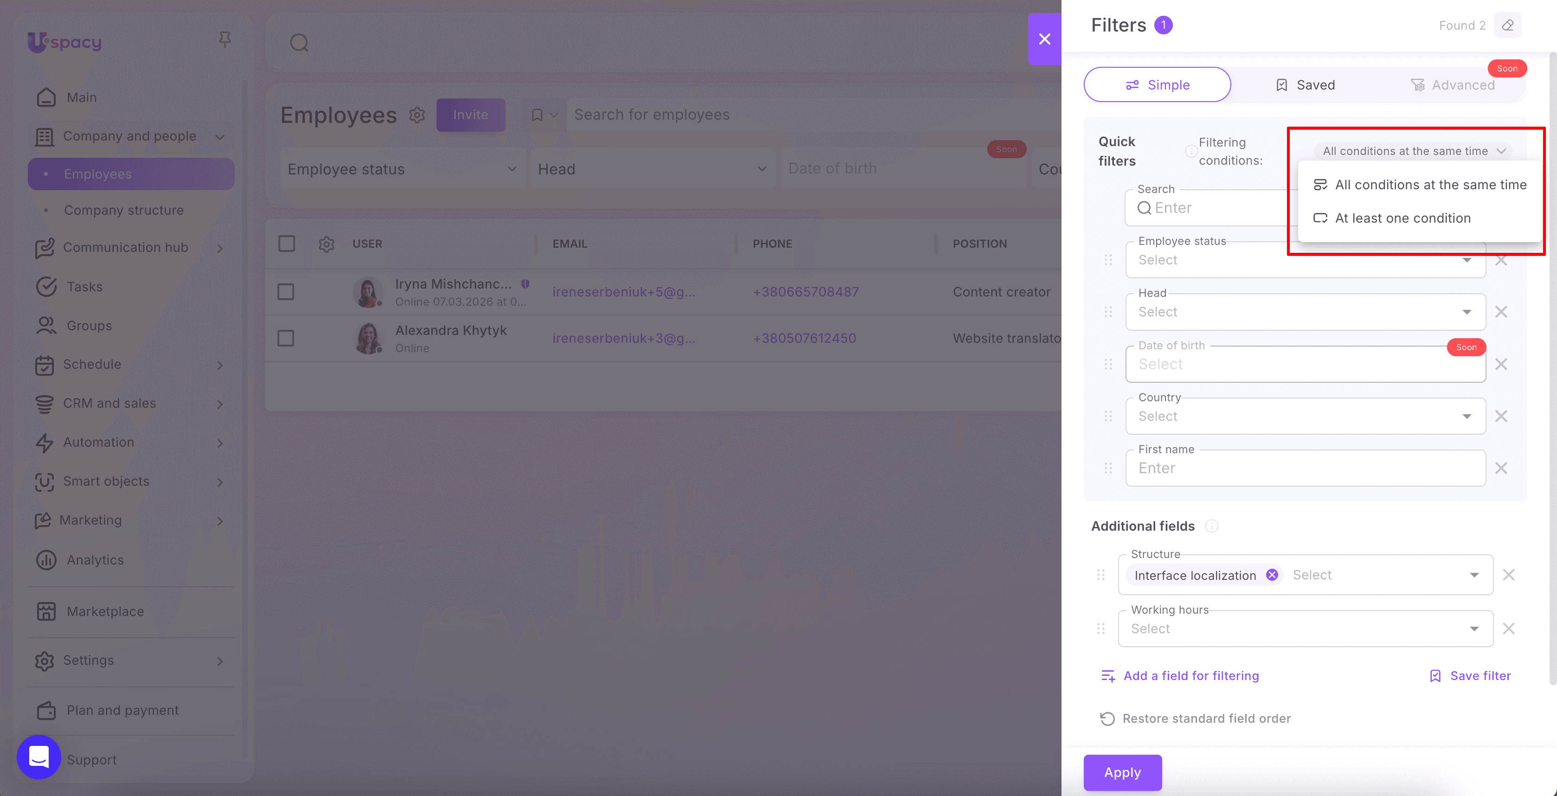Screen dimensions: 1557x796
Task: Show info about Filtering conditions
Action: (1191, 151)
